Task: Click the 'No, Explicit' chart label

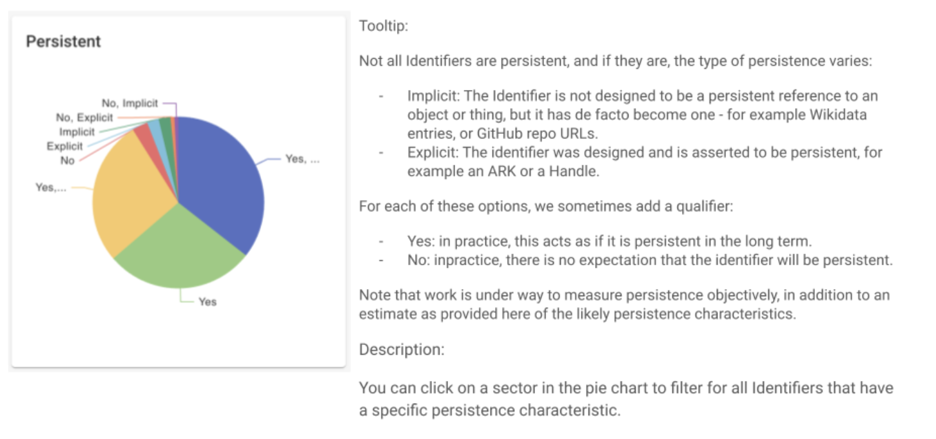Action: point(84,117)
